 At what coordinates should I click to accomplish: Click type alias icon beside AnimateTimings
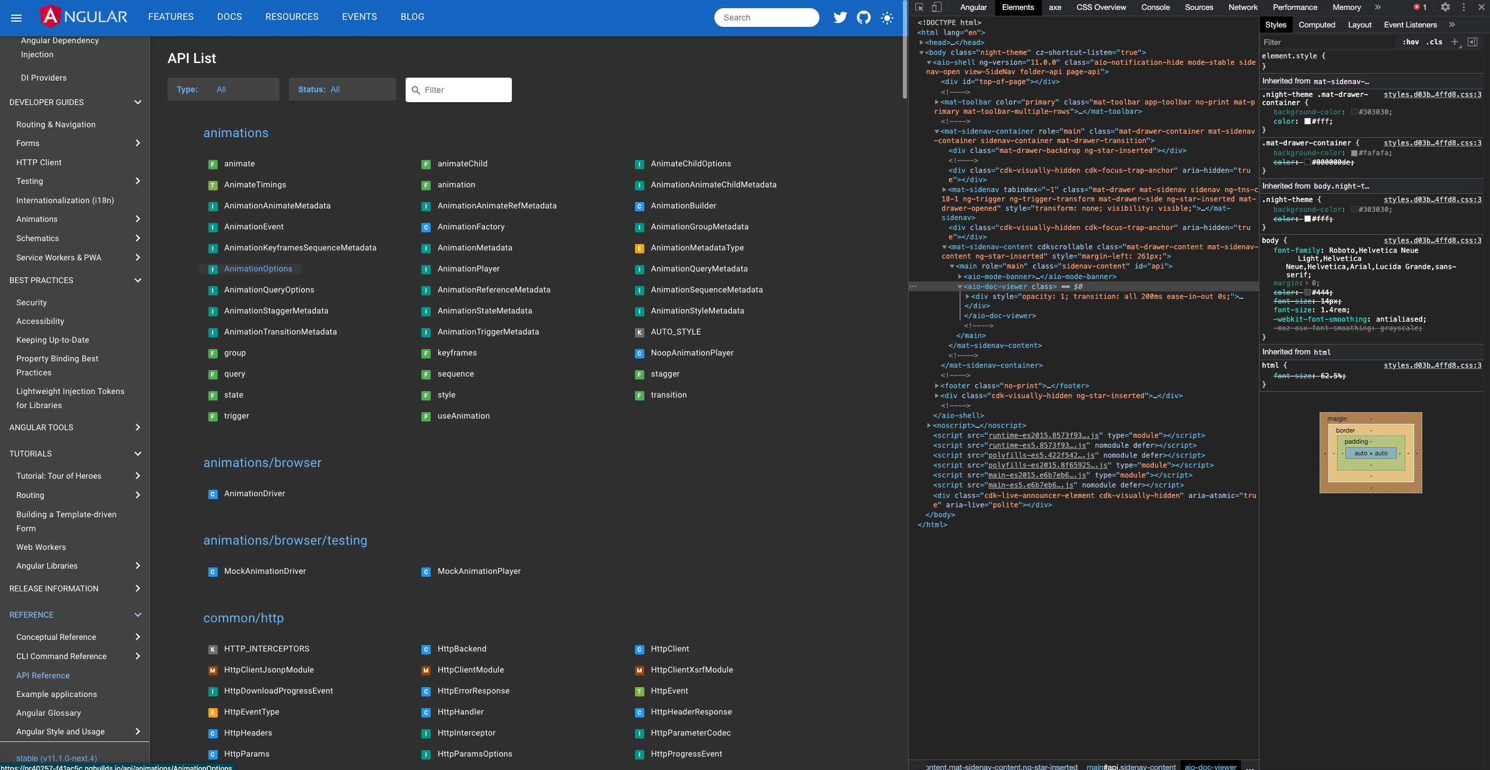click(213, 185)
